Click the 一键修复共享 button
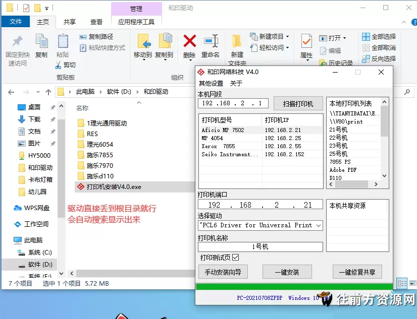 (x=357, y=272)
